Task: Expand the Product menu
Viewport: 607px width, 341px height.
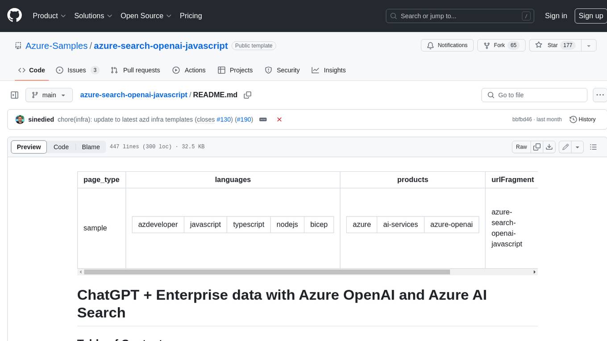Action: pyautogui.click(x=49, y=16)
